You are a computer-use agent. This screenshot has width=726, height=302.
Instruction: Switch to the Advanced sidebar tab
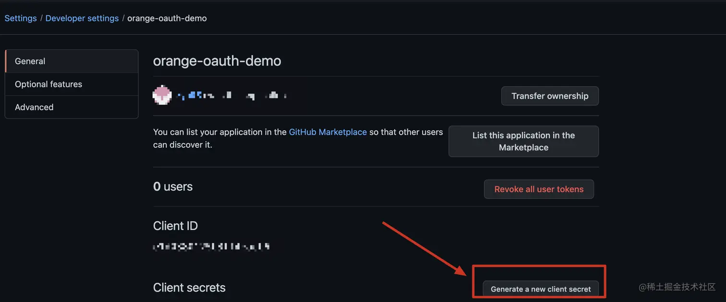tap(72, 107)
